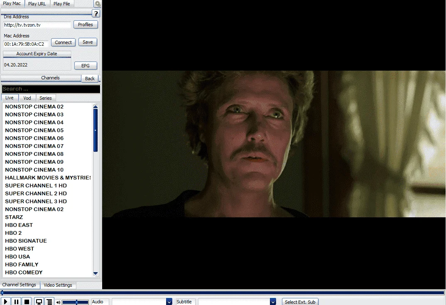Switch to the Play File tab
The image size is (446, 305).
click(x=62, y=4)
